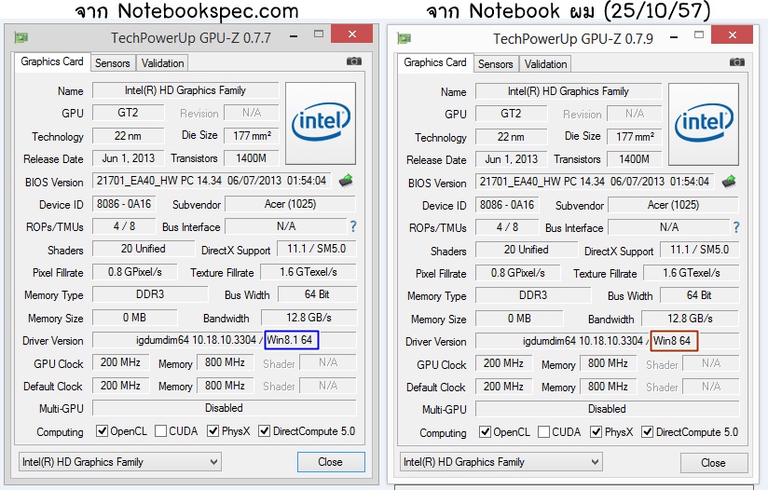Click Driver Version field in GPU-Z 0.7.9
768x490 pixels.
click(608, 341)
